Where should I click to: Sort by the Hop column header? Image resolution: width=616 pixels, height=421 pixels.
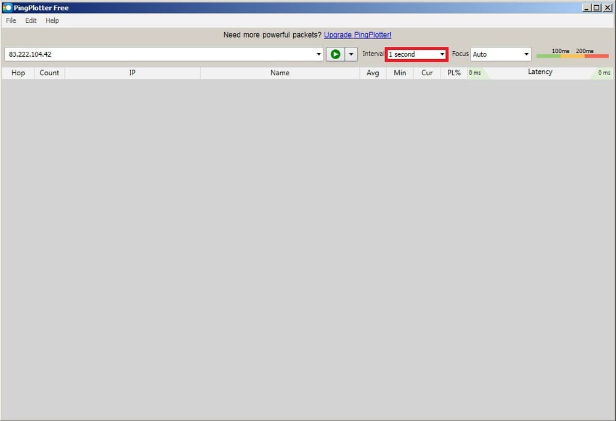(x=18, y=73)
